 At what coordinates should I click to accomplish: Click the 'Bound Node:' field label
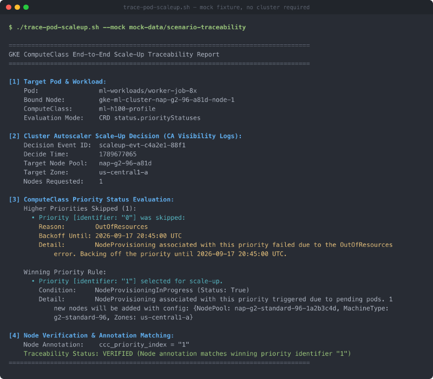pyautogui.click(x=44, y=100)
